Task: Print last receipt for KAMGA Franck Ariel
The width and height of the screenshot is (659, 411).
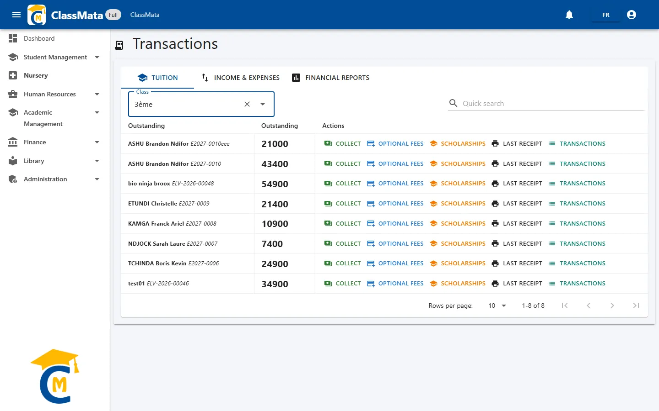Action: [517, 223]
